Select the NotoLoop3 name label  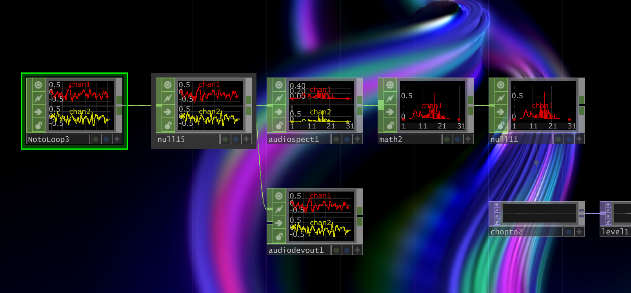58,139
